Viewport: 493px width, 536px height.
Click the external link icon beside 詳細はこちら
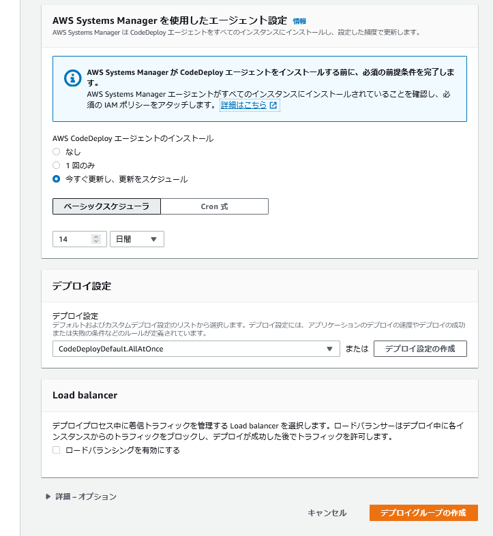point(273,106)
